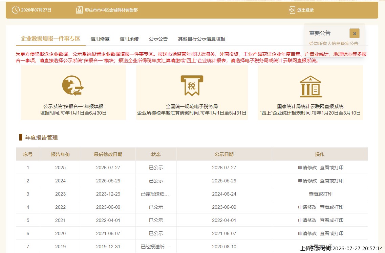Image resolution: width=385 pixels, height=253 pixels.
Task: Open the statistics bureau building icon
Action: (x=311, y=86)
